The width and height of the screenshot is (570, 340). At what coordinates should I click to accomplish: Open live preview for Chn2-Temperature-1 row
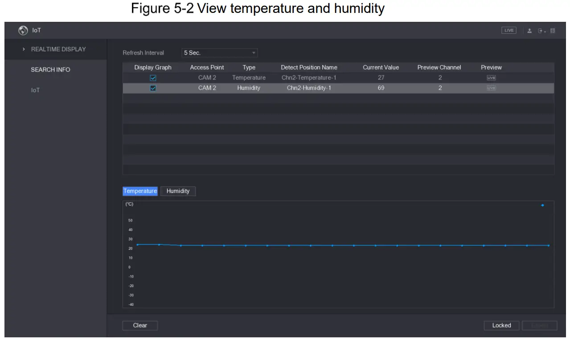pyautogui.click(x=491, y=78)
